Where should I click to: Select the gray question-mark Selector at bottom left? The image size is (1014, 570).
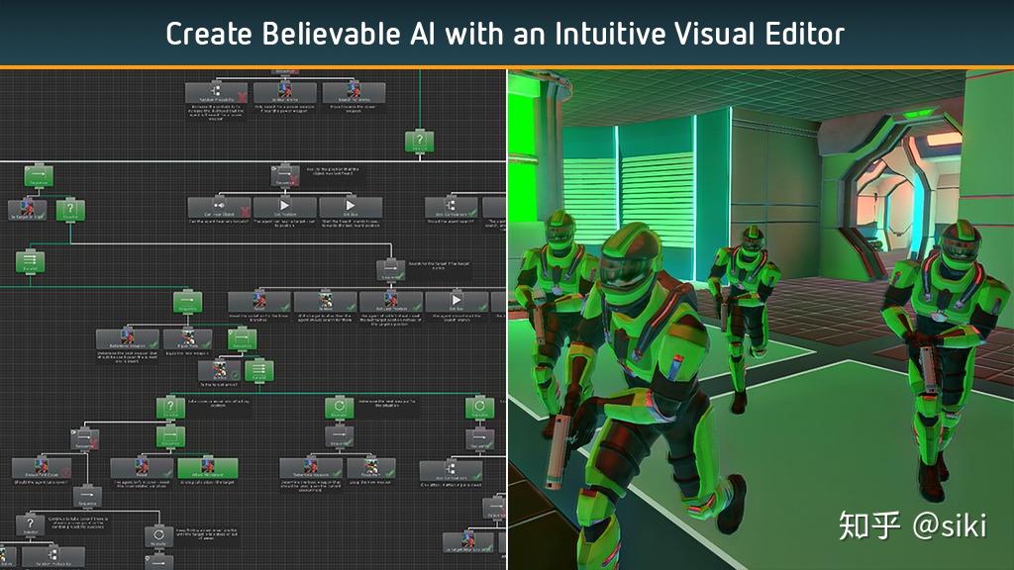pos(30,524)
